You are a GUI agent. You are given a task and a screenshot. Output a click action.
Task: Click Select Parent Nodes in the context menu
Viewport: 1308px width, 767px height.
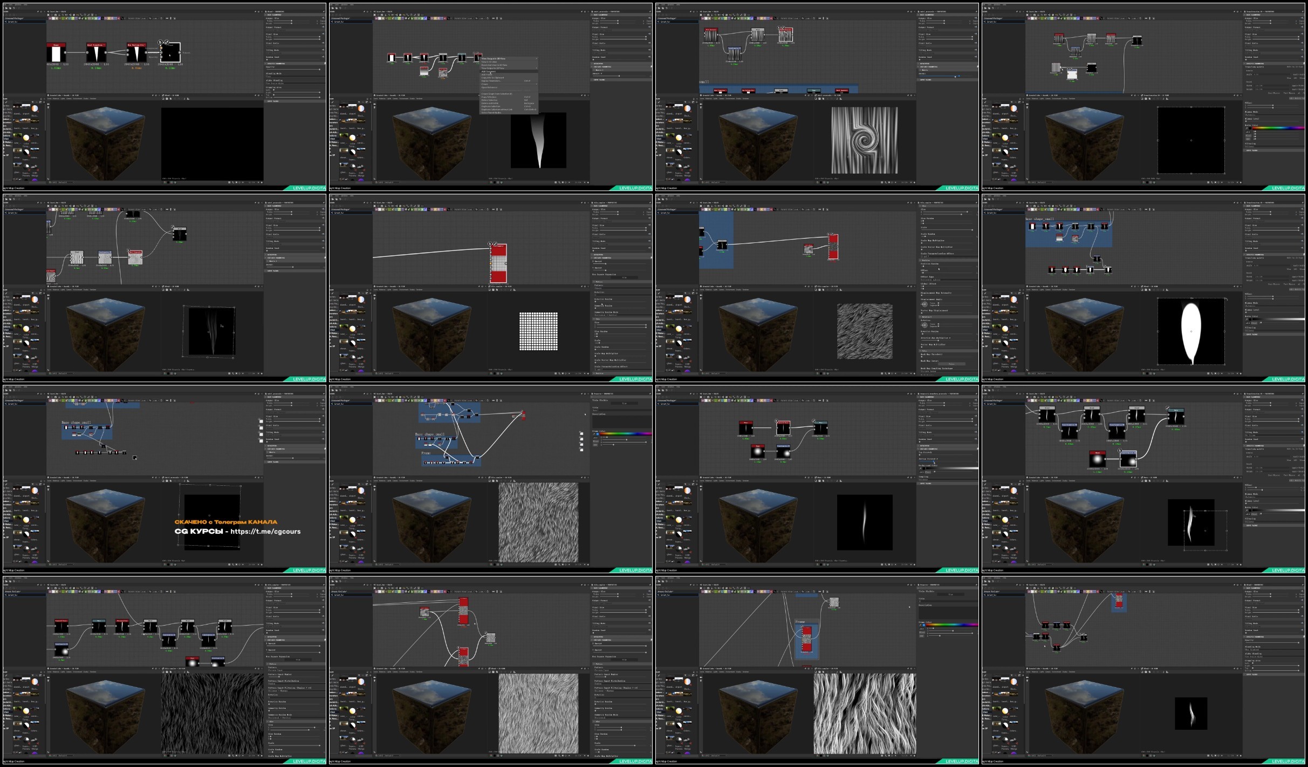pyautogui.click(x=509, y=113)
